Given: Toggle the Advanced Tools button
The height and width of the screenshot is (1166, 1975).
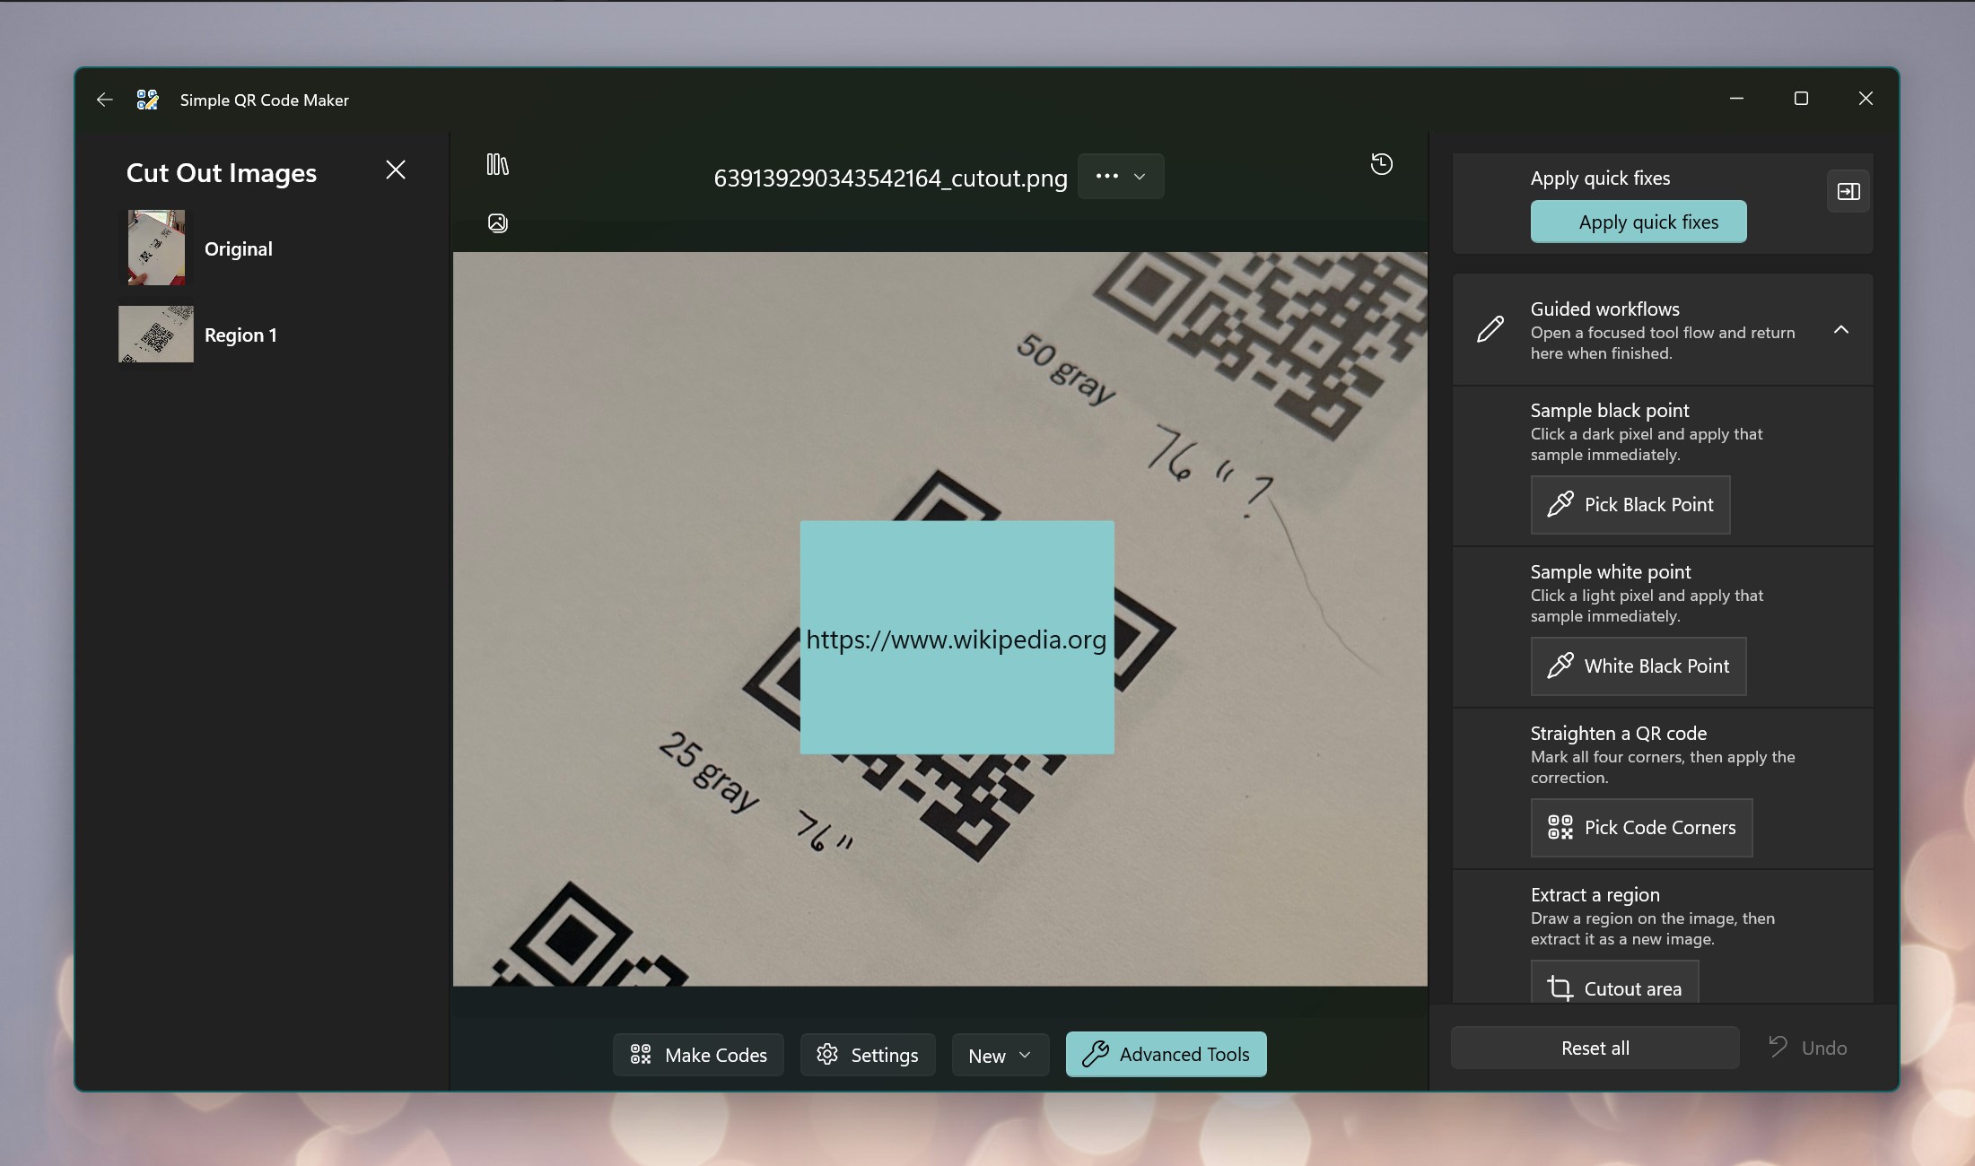Looking at the screenshot, I should point(1166,1055).
